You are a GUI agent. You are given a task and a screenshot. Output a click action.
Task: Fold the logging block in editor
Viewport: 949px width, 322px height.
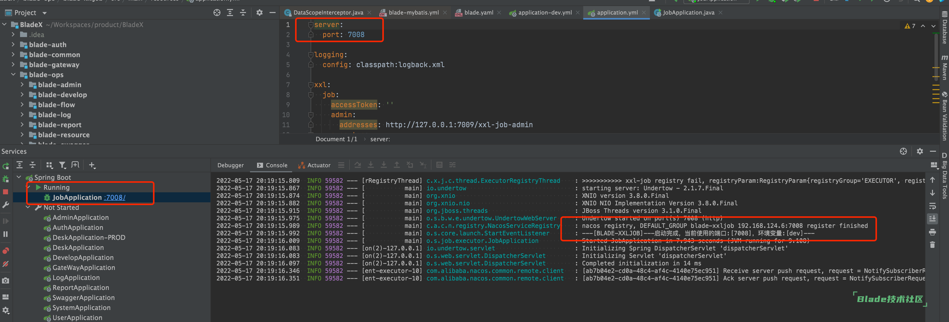[311, 55]
